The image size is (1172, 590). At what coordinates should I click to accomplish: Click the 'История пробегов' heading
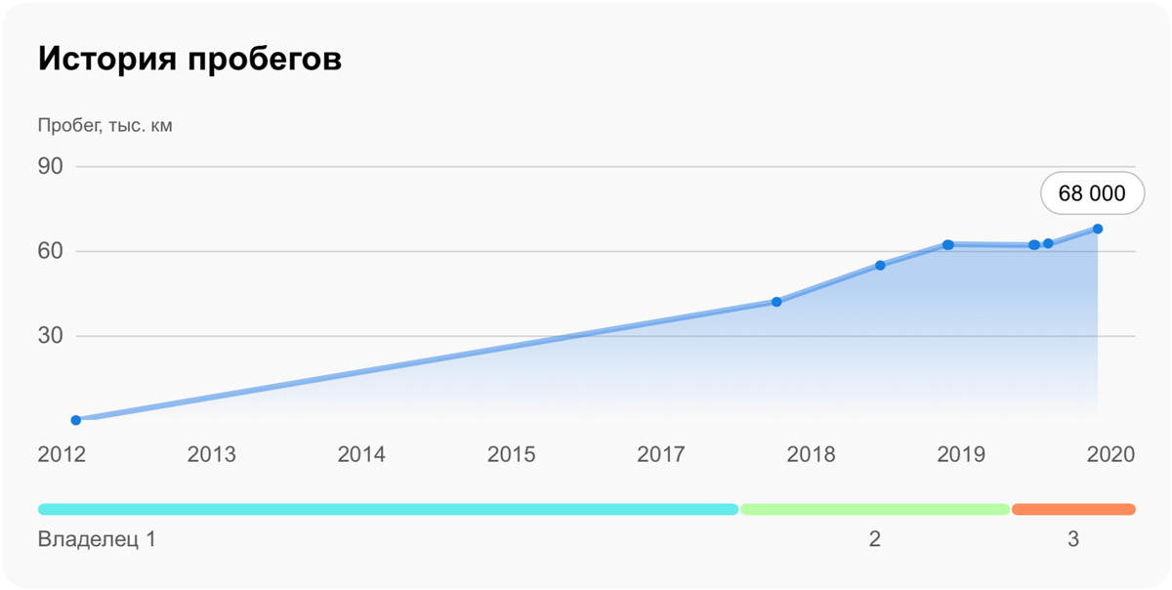point(189,59)
